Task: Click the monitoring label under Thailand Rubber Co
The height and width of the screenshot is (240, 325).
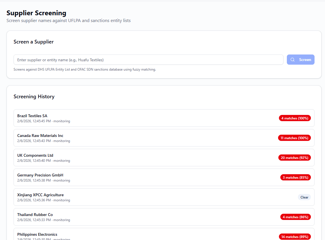Action: pos(62,220)
